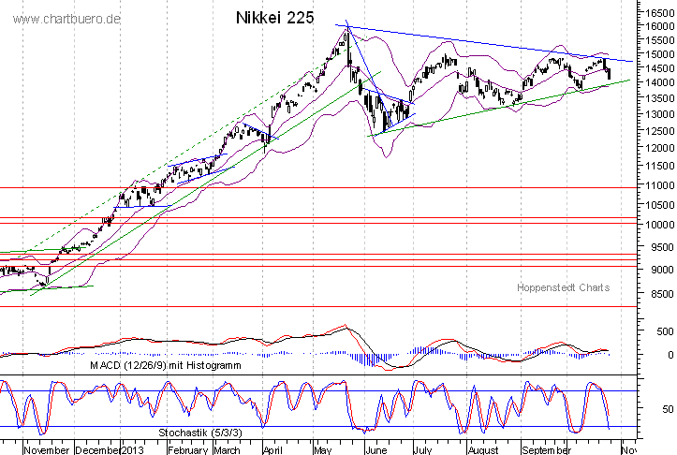Click the 9500 price axis label
Screen dimensions: 677x455
pos(662,247)
